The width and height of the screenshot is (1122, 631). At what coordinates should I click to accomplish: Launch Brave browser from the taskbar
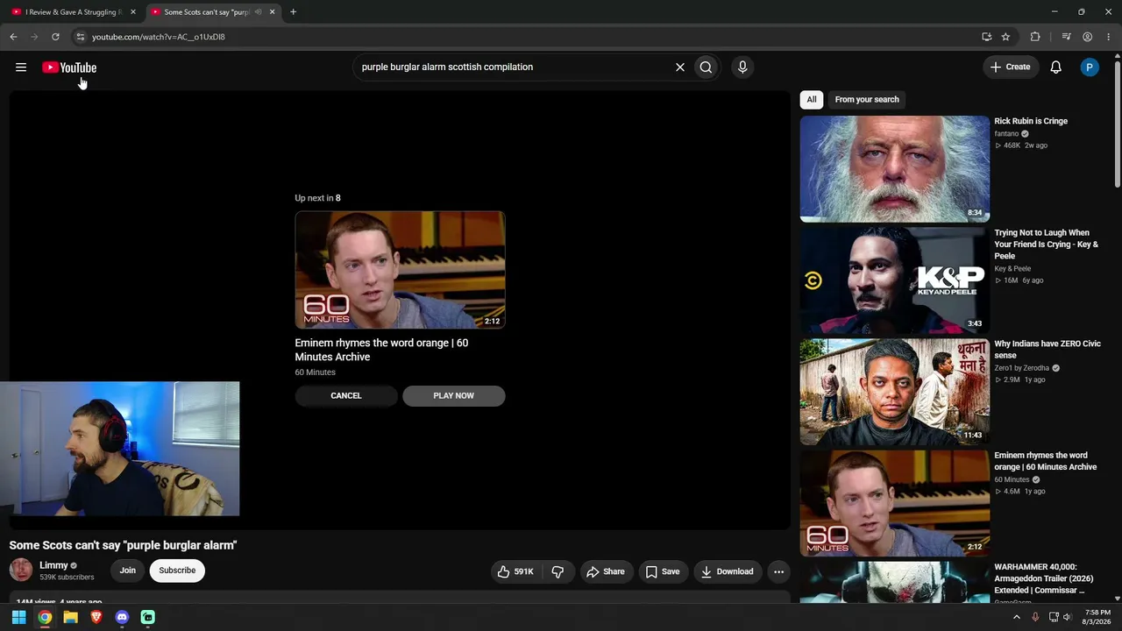[96, 617]
